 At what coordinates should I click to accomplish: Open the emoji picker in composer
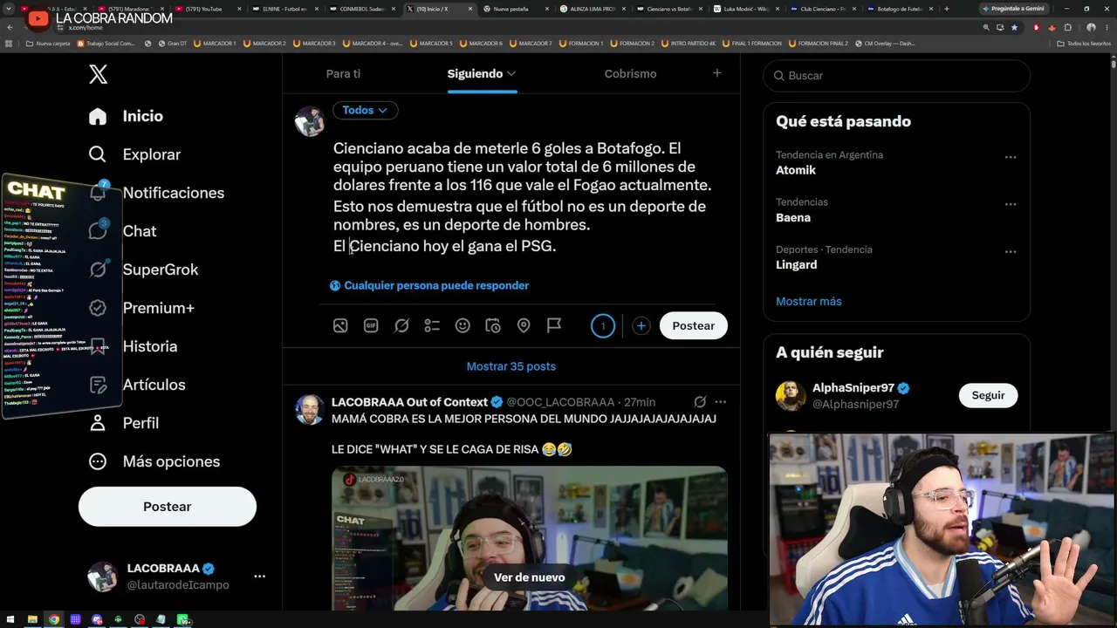coord(463,325)
